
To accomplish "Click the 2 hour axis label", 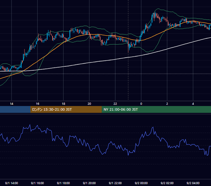I will coord(167,104).
